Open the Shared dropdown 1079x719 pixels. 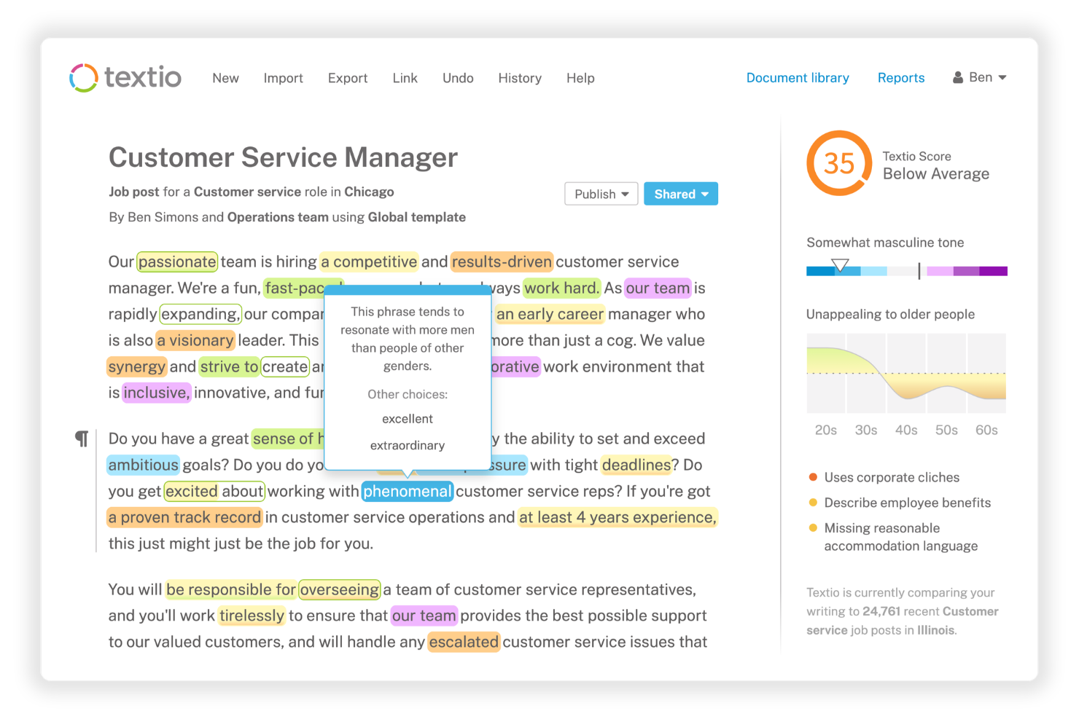pos(681,194)
